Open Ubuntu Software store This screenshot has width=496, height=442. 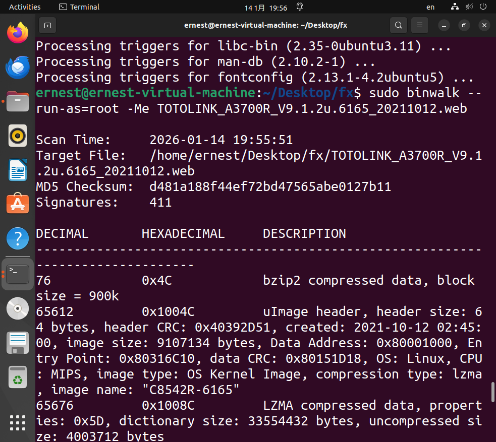pos(18,204)
